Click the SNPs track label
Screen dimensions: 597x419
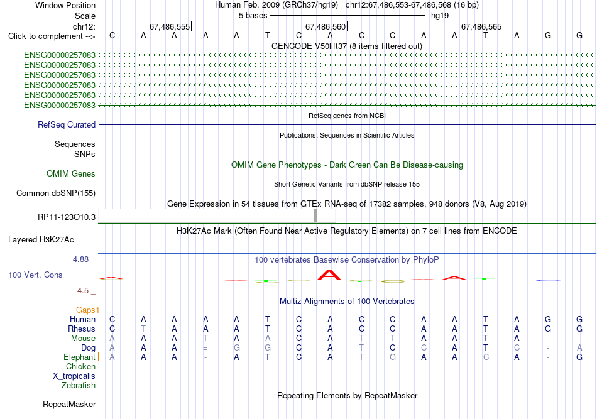pyautogui.click(x=85, y=154)
